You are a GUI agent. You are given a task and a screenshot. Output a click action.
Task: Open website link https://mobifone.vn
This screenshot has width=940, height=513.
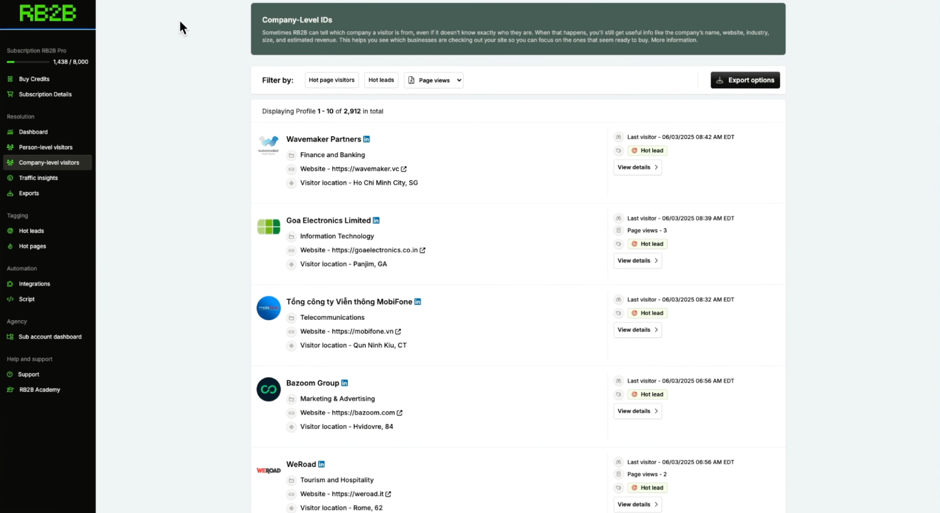(x=363, y=331)
